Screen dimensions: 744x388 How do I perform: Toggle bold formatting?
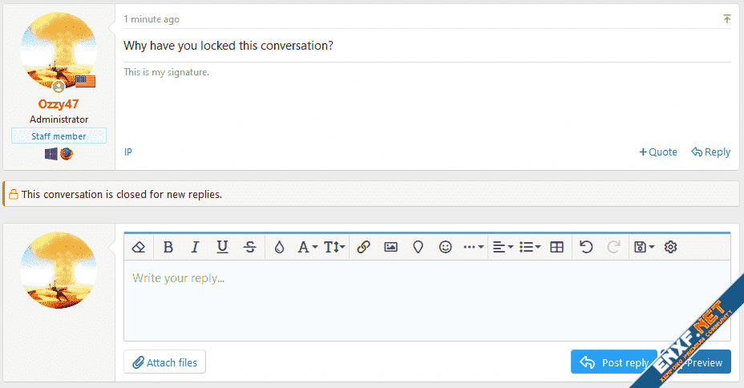pos(168,247)
